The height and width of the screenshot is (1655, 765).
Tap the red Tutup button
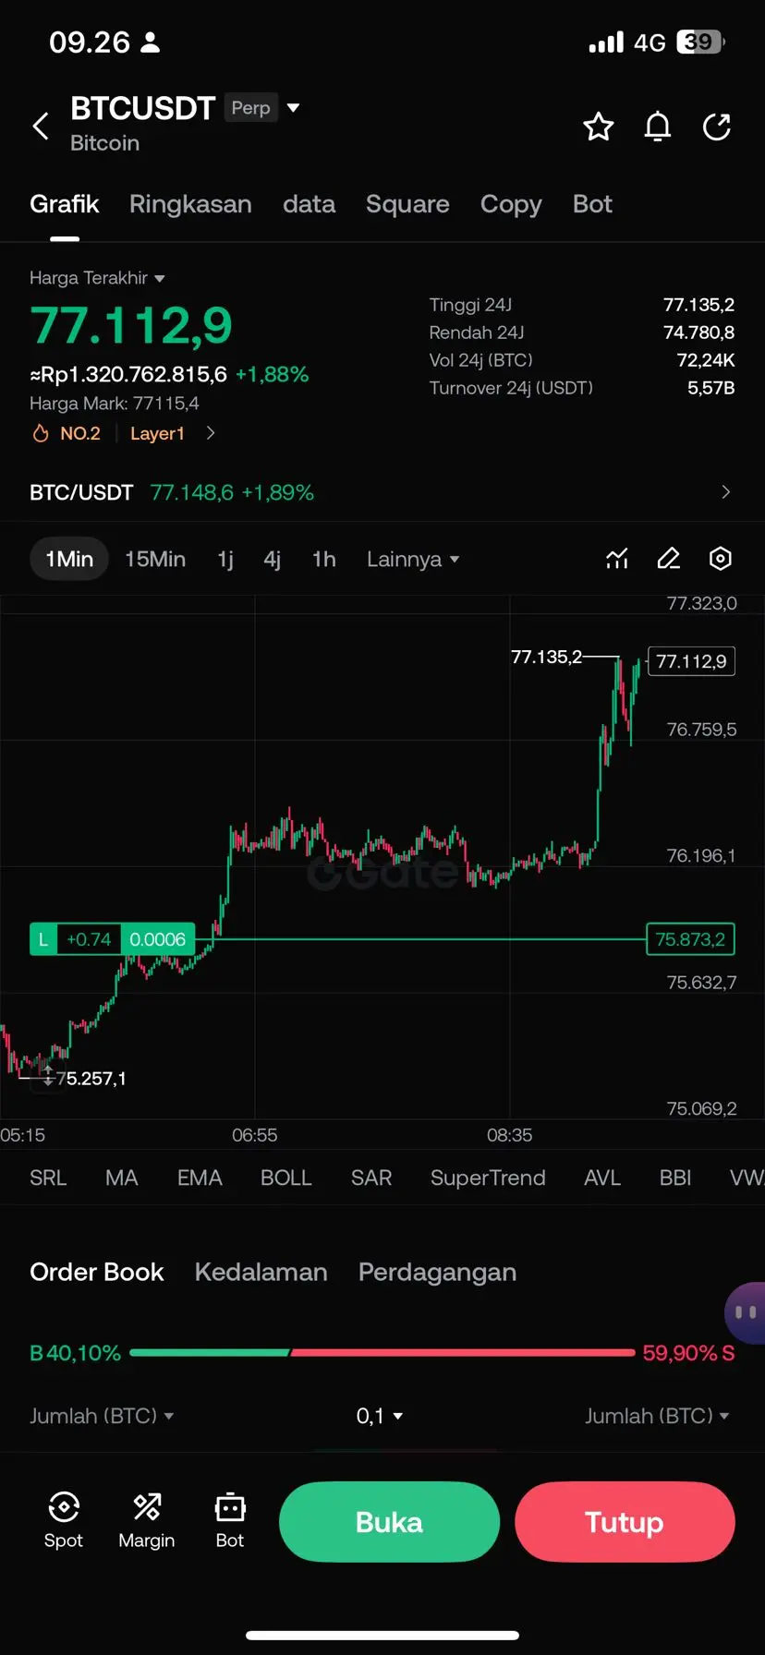pyautogui.click(x=625, y=1521)
